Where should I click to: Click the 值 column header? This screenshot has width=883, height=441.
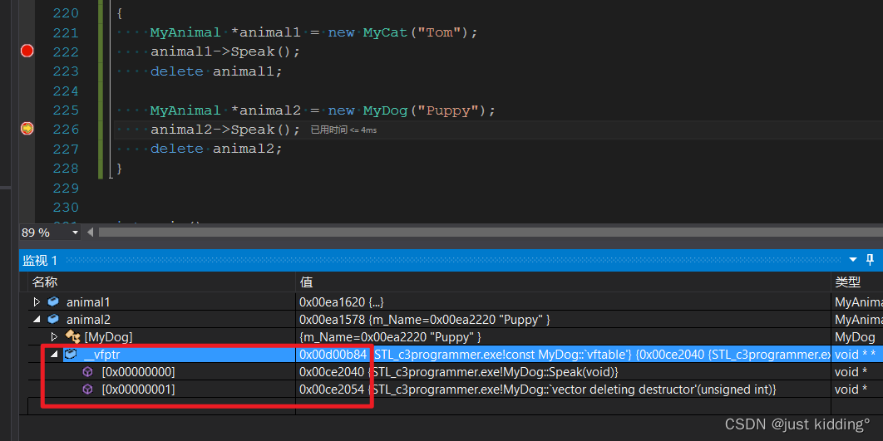coord(306,282)
